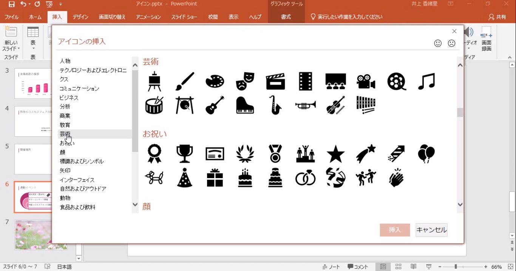516x271 pixels.
Task: Pick the film reel icon
Action: [x=397, y=81]
